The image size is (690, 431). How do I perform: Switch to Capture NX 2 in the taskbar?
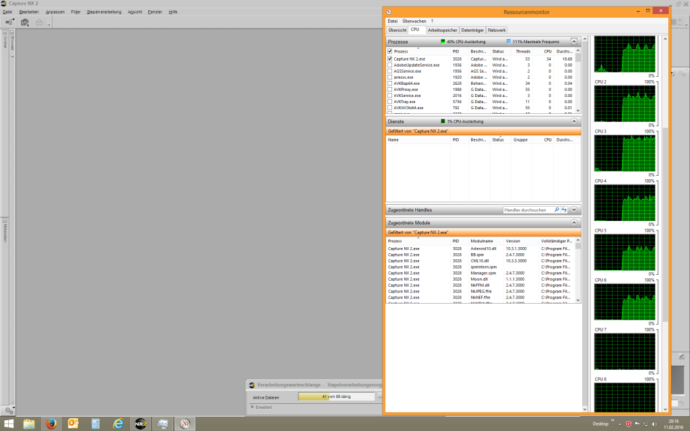coord(140,424)
